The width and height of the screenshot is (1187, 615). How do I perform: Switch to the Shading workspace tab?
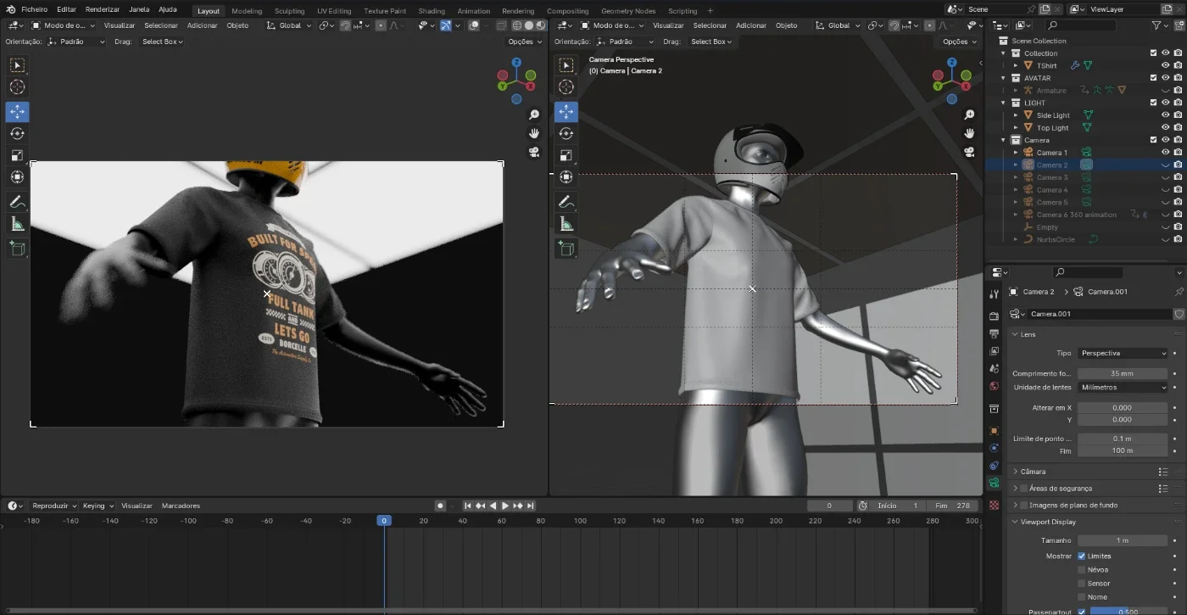click(x=432, y=11)
